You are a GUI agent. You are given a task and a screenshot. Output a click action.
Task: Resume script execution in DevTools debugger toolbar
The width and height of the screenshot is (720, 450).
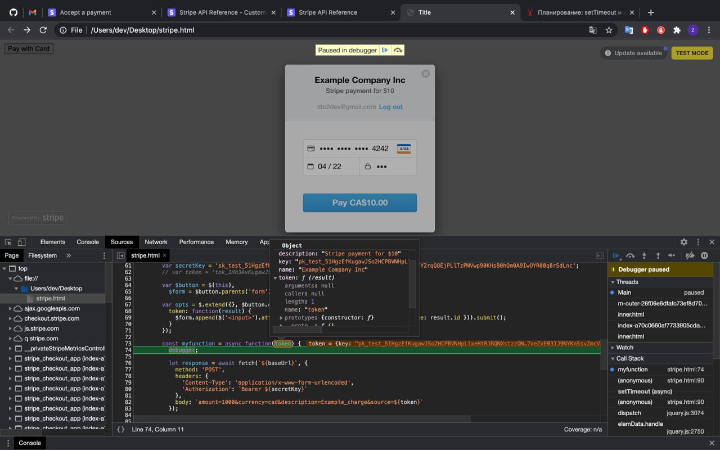(616, 256)
